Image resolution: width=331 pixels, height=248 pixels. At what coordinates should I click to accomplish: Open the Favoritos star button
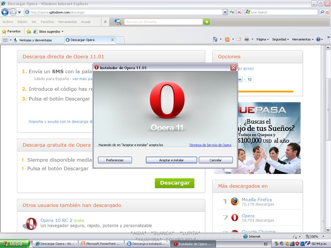11,31
